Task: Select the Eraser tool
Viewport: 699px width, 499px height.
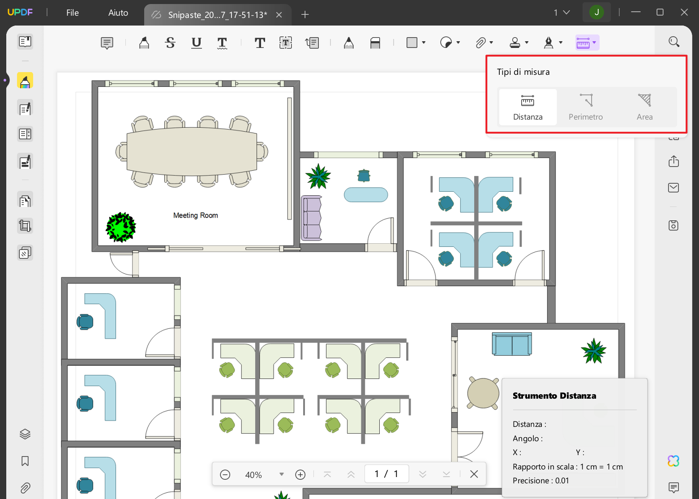Action: click(x=375, y=43)
